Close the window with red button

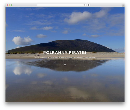coord(8,5)
